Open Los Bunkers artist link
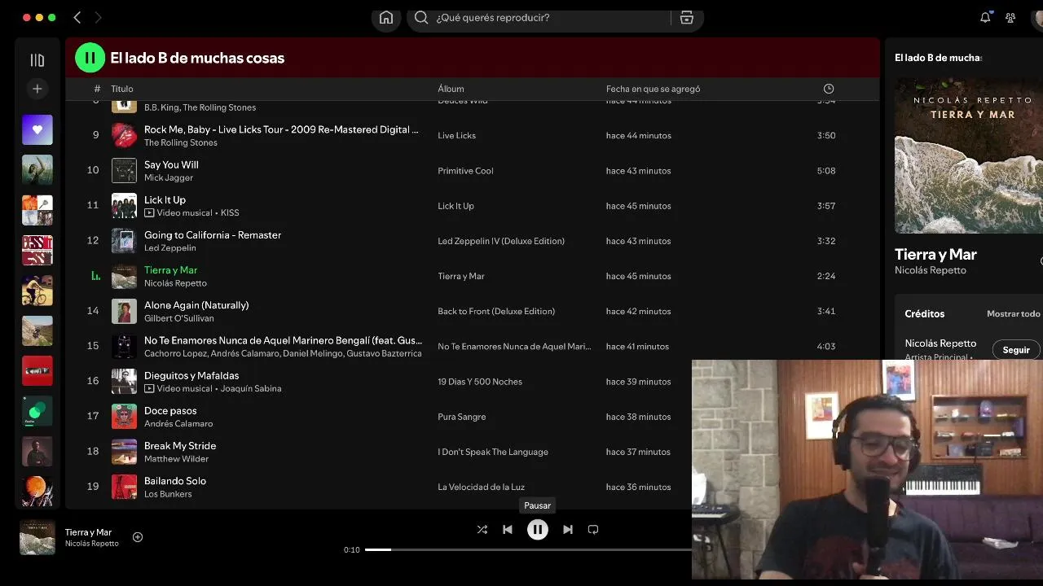1043x586 pixels. coord(168,493)
